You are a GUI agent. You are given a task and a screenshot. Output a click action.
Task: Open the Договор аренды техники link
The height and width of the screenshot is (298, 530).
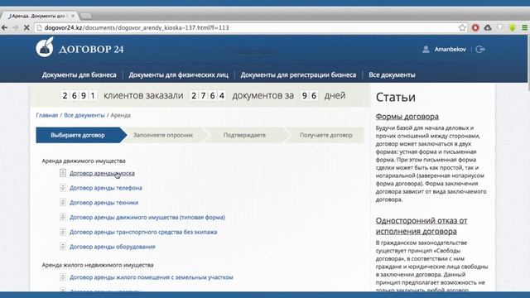pyautogui.click(x=104, y=203)
